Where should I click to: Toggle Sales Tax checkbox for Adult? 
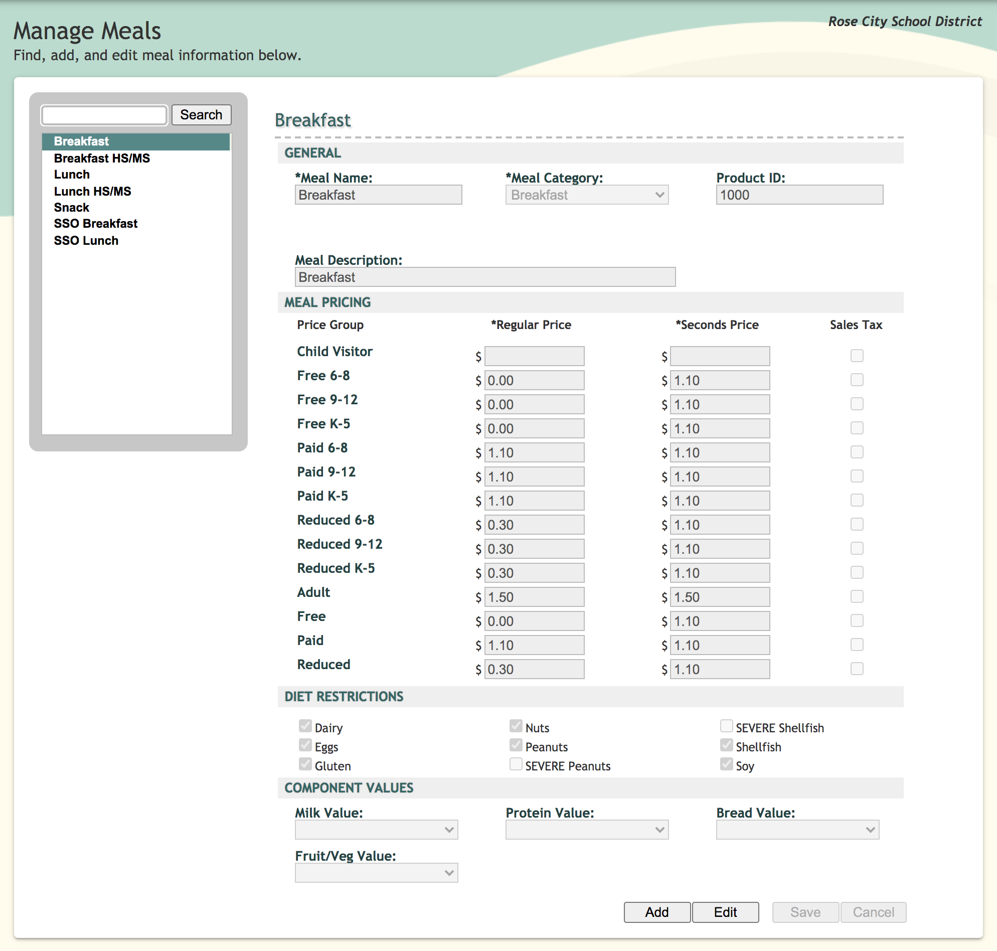pos(857,597)
